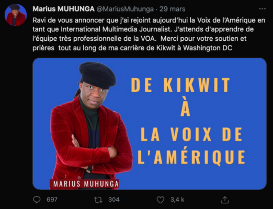Click the MARIUS MUHUNGA red name banner
Screen dimensions: 273x209
(x=84, y=184)
